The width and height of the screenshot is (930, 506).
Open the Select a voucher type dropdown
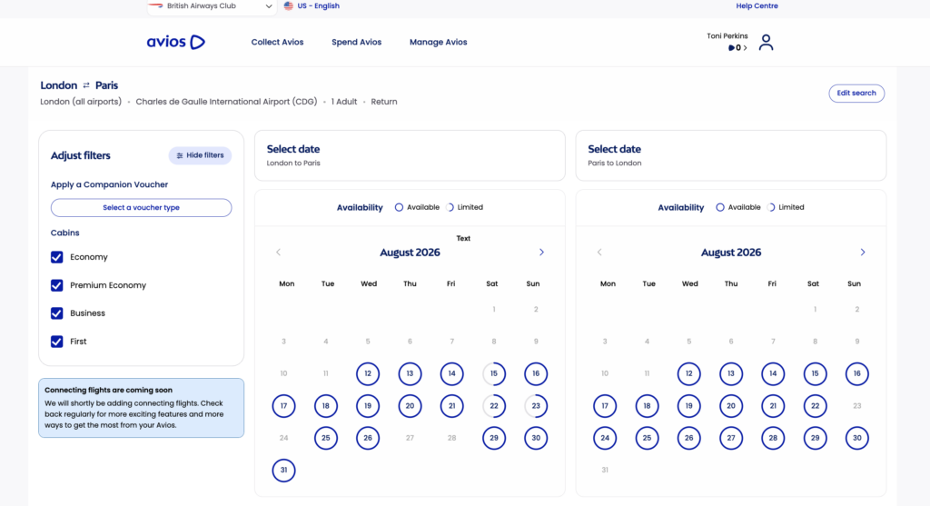click(x=141, y=208)
